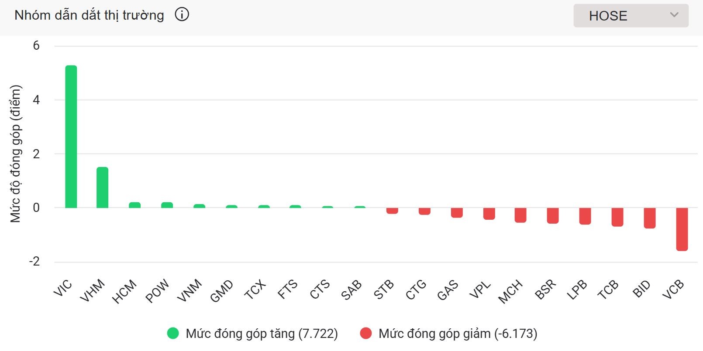Select the small green POW bar
This screenshot has width=703, height=351.
[167, 205]
